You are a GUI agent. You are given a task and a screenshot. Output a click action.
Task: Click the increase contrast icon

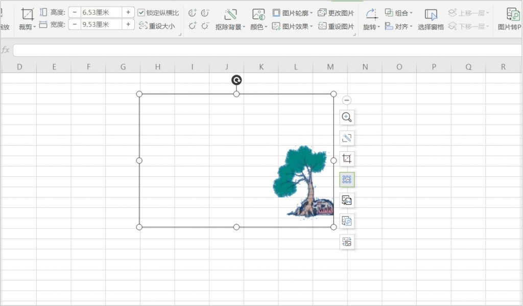pos(192,13)
